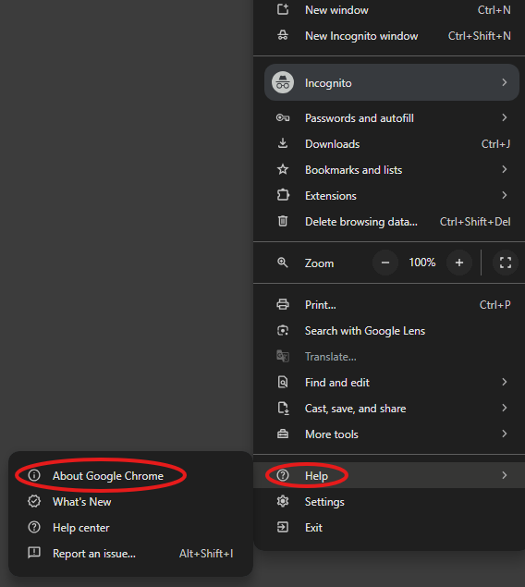Click the Downloads arrow icon
This screenshot has width=525, height=587.
point(283,143)
